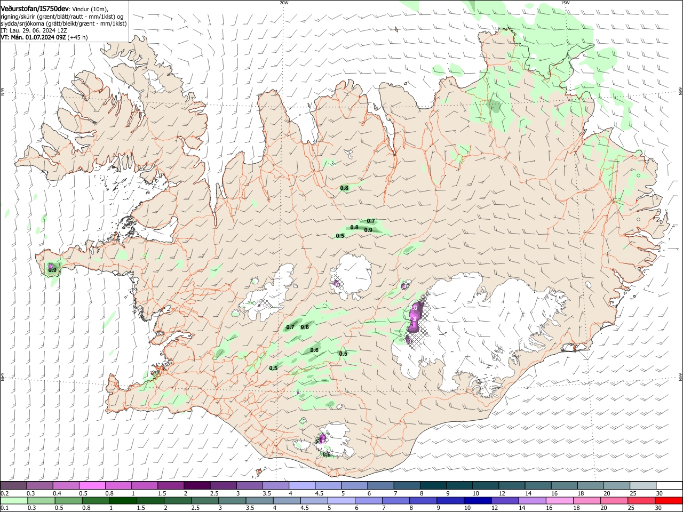This screenshot has width=683, height=512.
Task: Select the darkest purple swatch between 2 and 2.5
Action: (197, 486)
